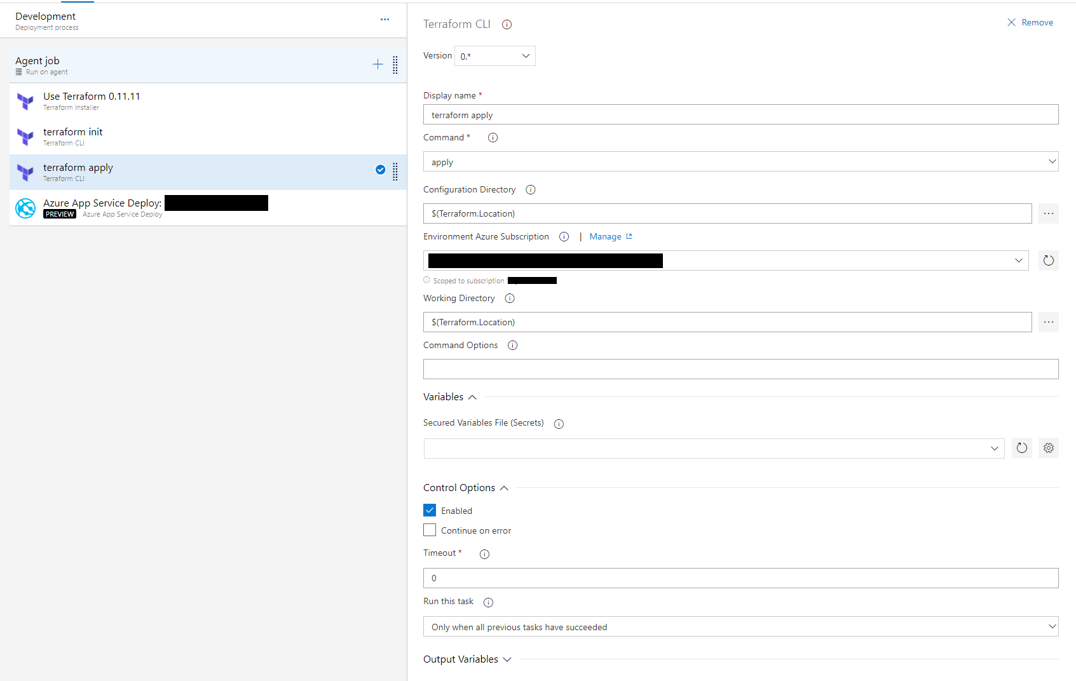Open Environment Azure Subscription dropdown
Viewport: 1076px width, 681px height.
pyautogui.click(x=726, y=260)
